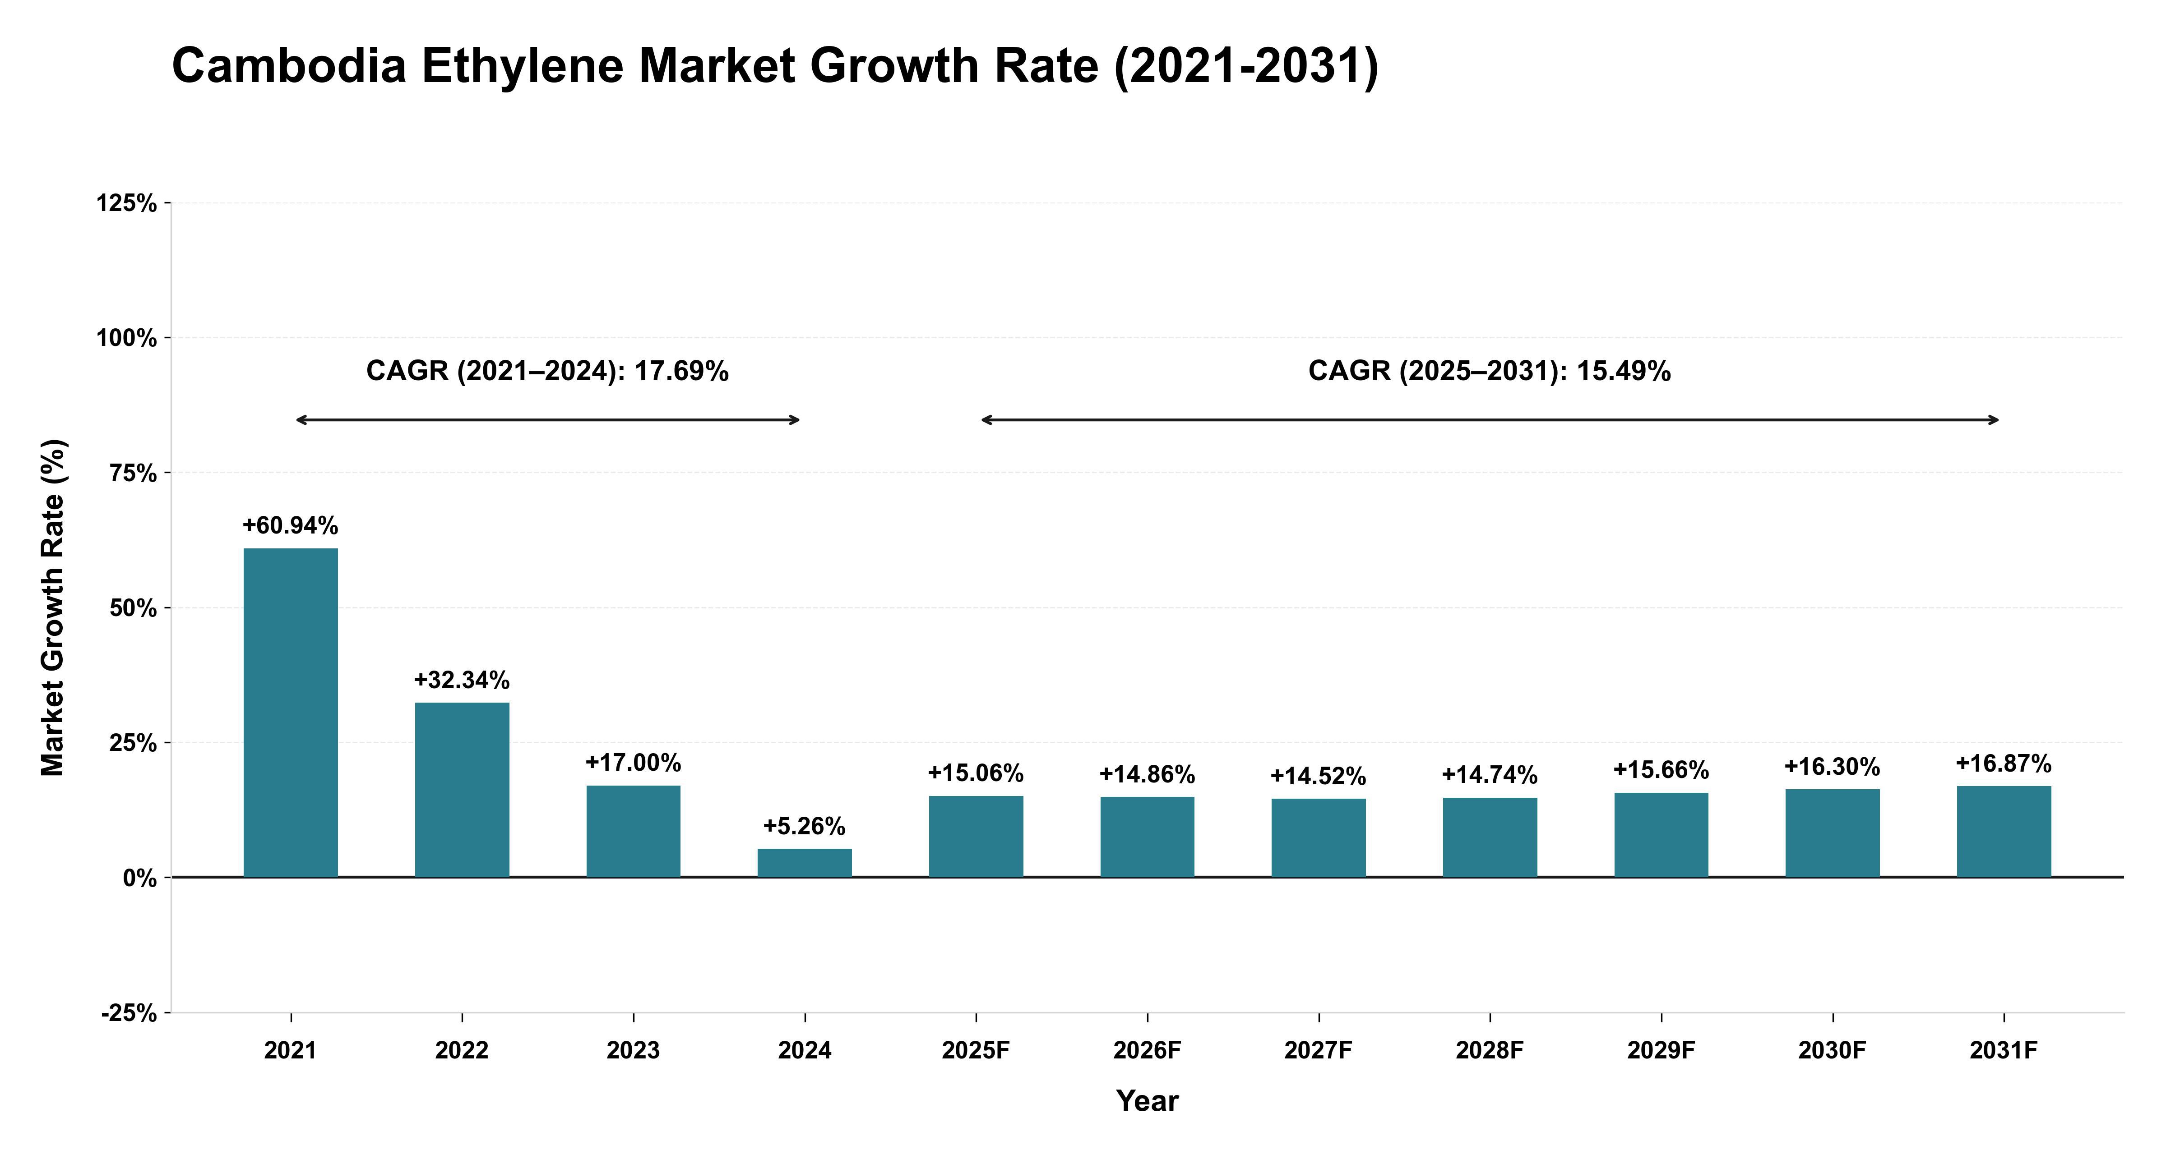Click the '+16.87%' value label
This screenshot has width=2166, height=1150.
pyautogui.click(x=2003, y=764)
